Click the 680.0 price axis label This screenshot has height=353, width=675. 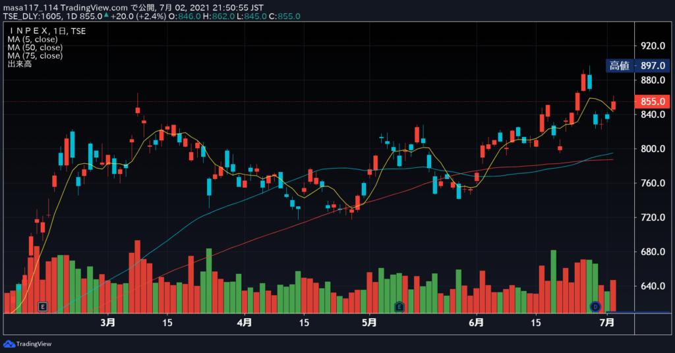click(653, 252)
